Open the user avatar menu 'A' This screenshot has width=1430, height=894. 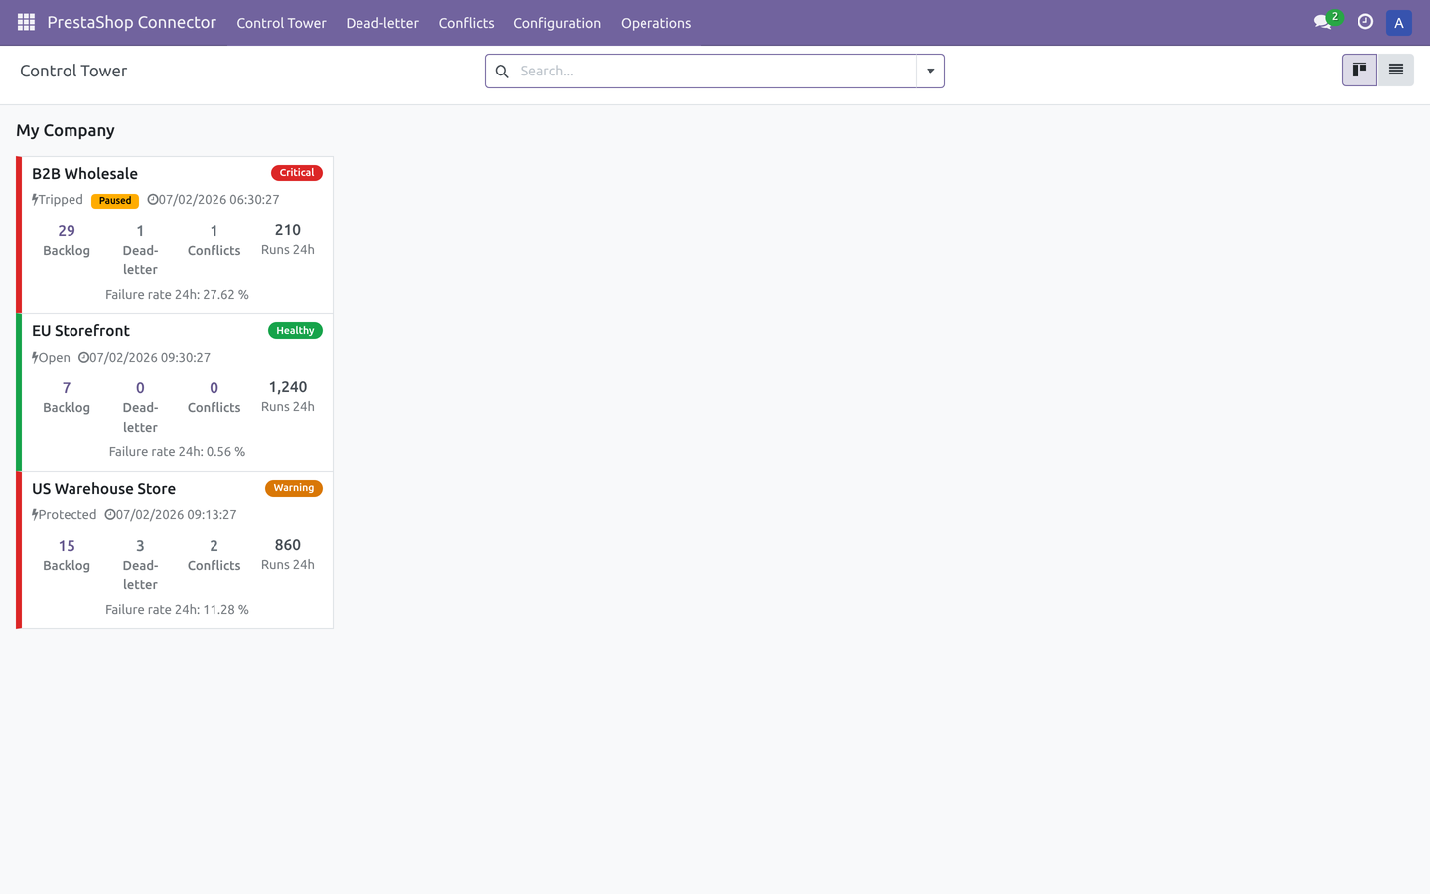tap(1398, 22)
